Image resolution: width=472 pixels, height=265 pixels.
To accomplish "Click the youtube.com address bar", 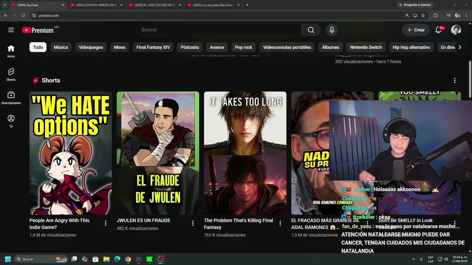I will tap(218, 15).
